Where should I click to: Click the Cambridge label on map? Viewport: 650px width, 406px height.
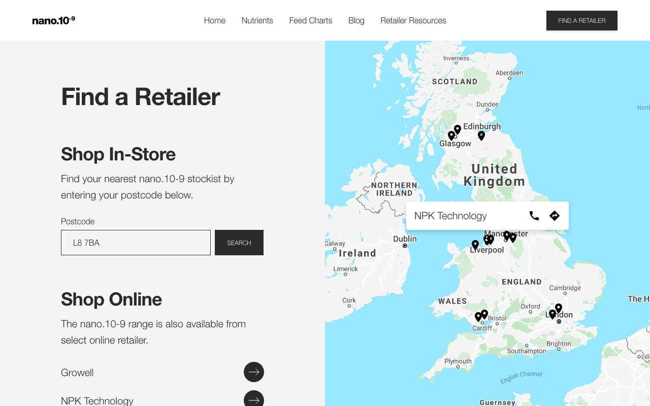[x=565, y=288]
